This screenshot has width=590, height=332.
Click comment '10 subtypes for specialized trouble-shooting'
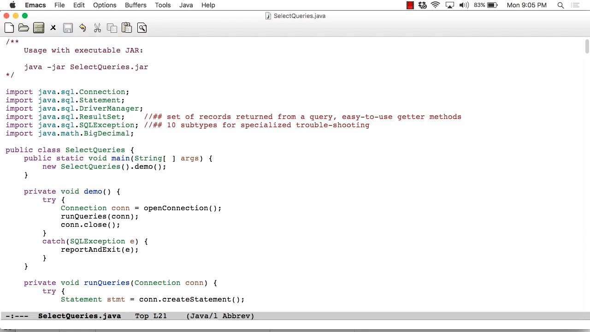pyautogui.click(x=268, y=125)
